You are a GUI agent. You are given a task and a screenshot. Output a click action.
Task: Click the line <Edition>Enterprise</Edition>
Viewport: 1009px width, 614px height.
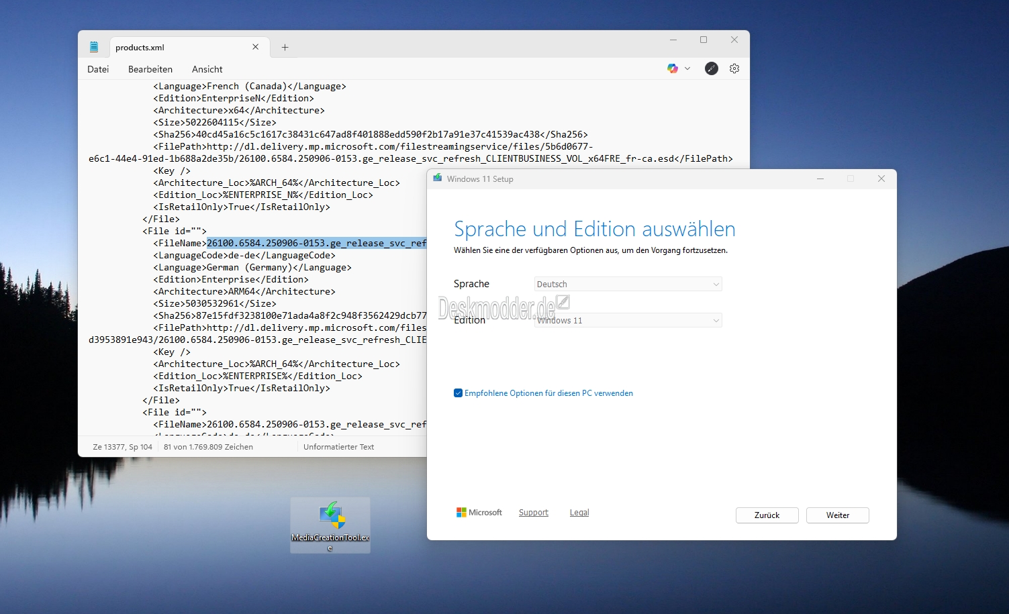click(231, 279)
